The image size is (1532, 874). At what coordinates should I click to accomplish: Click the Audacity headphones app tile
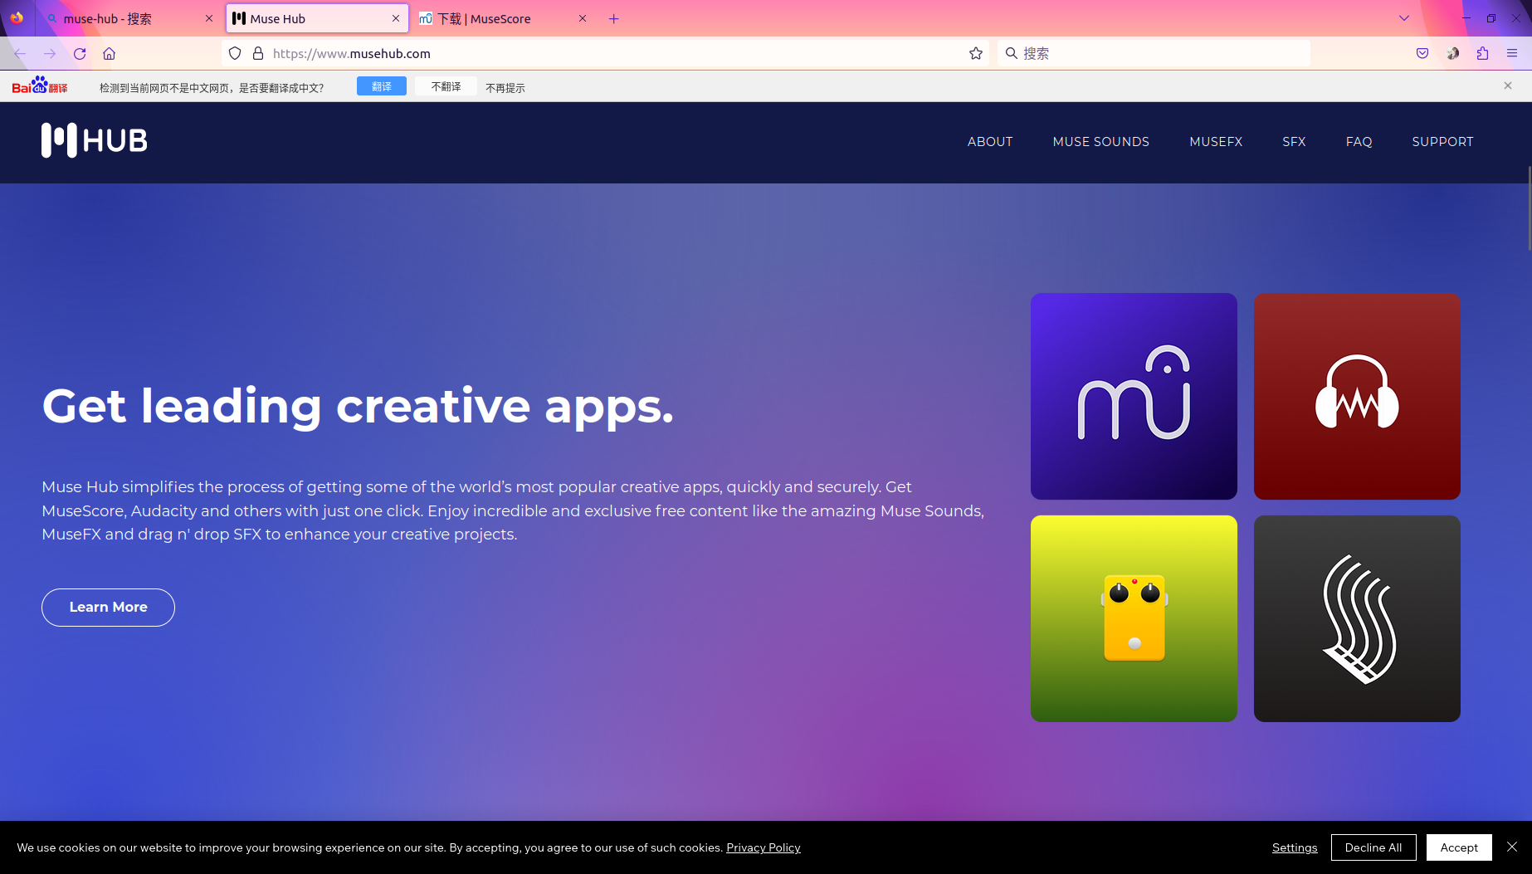(1357, 396)
